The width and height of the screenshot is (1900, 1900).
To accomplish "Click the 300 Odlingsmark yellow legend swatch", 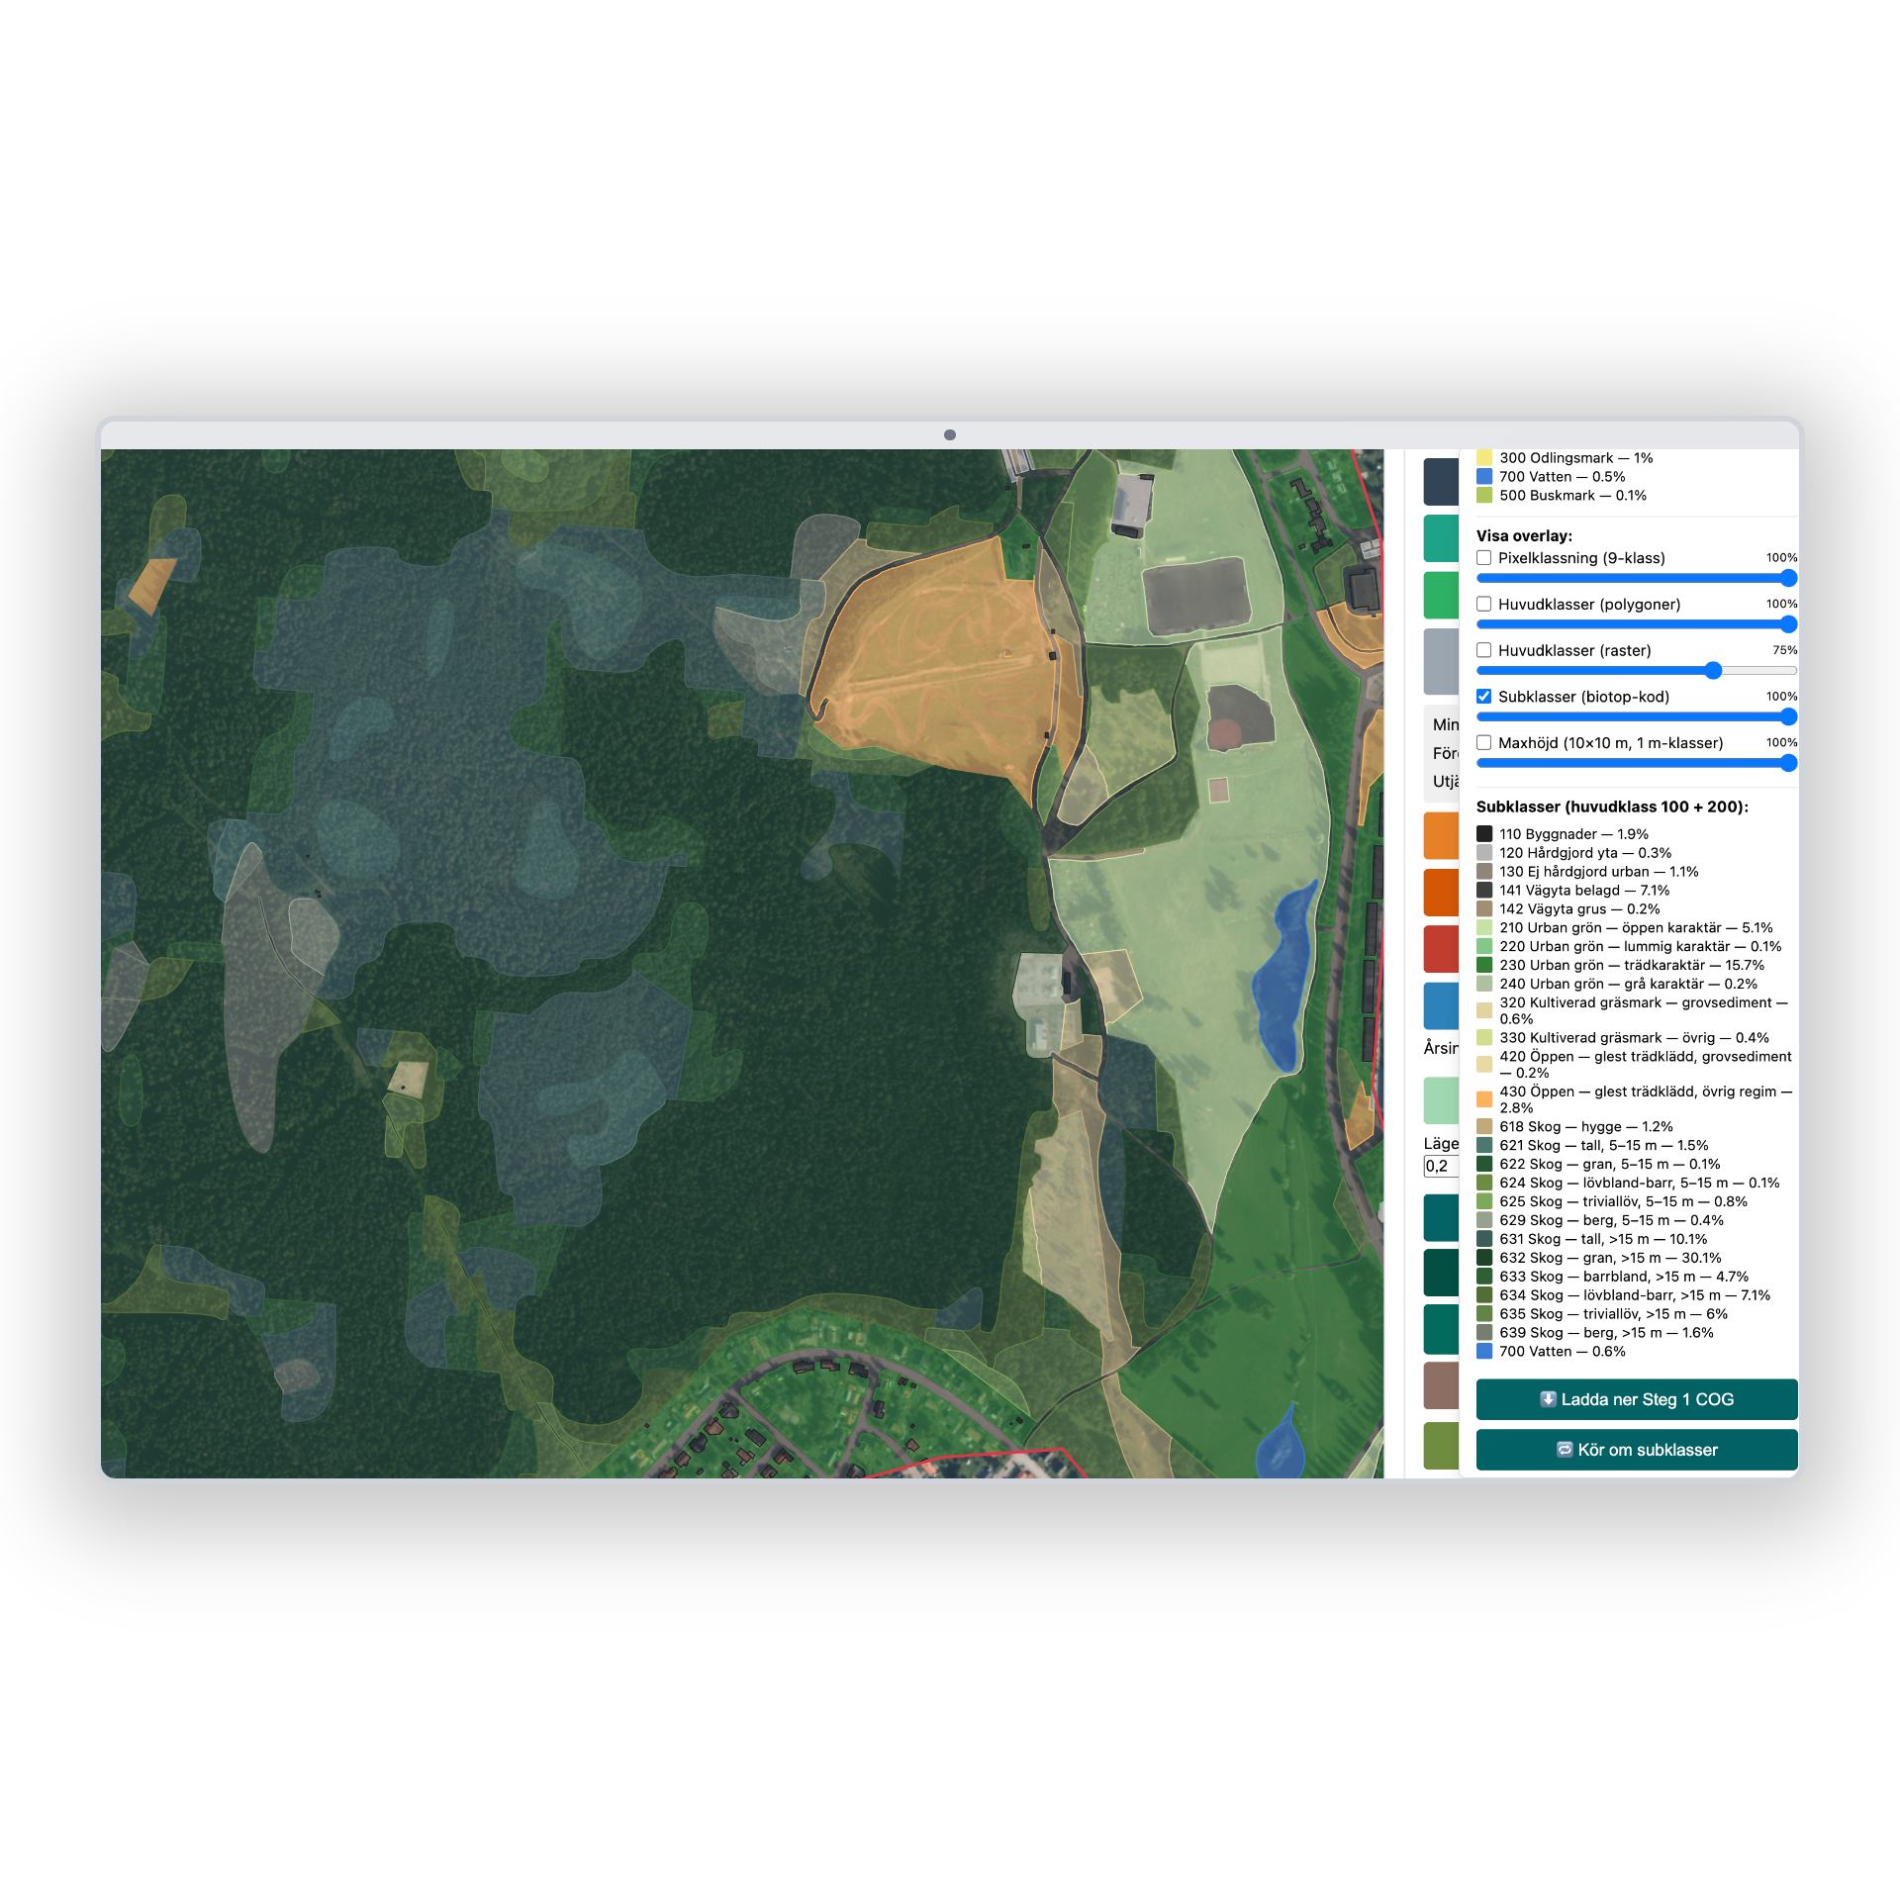I will pyautogui.click(x=1484, y=458).
